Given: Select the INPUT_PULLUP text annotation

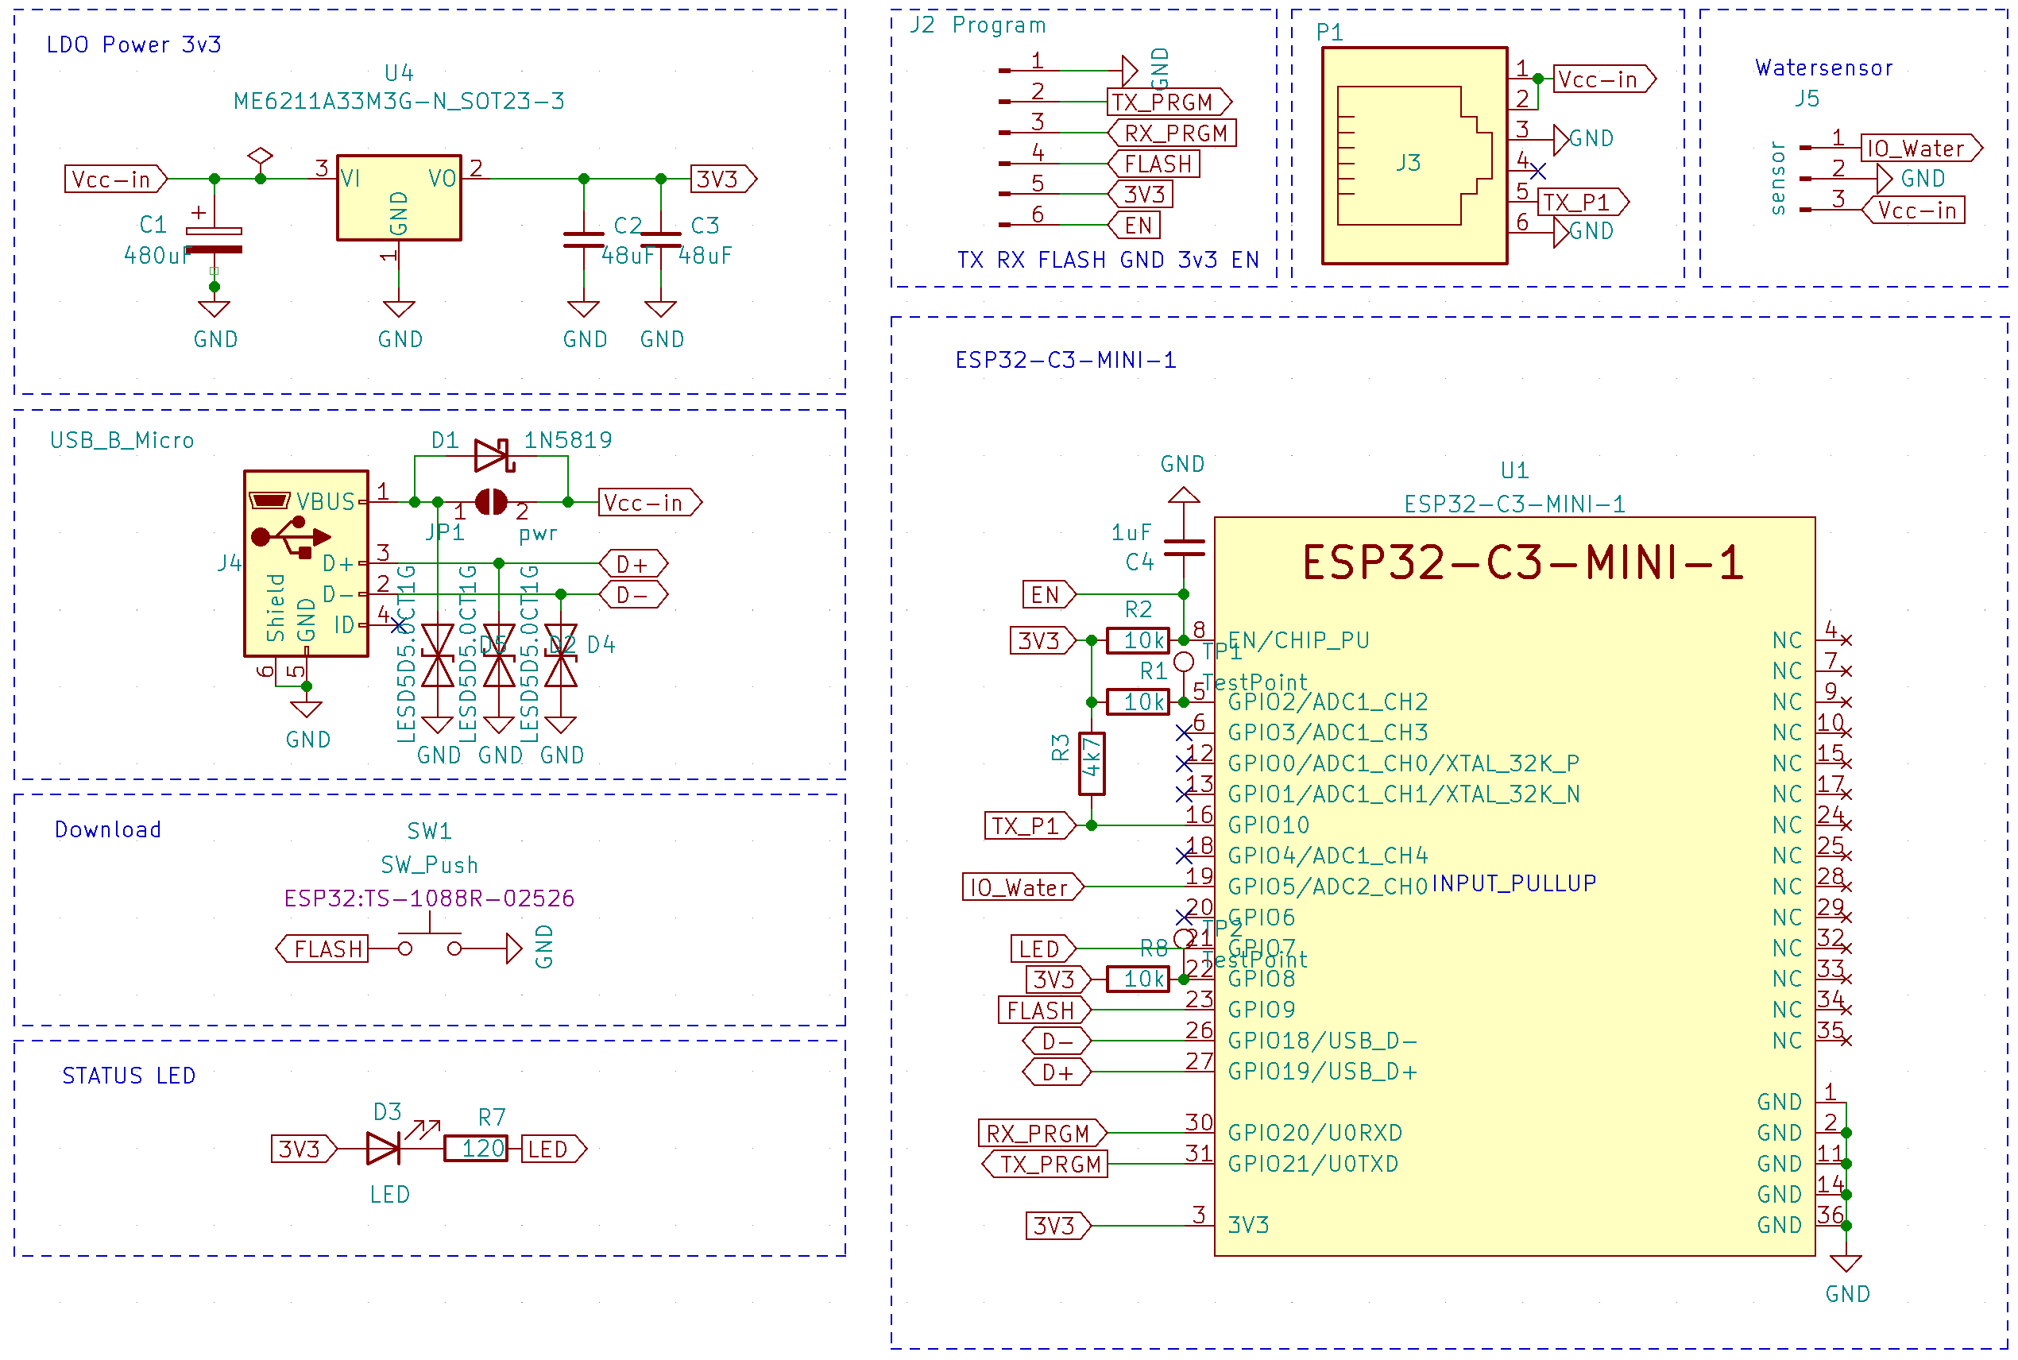Looking at the screenshot, I should click(x=1513, y=883).
